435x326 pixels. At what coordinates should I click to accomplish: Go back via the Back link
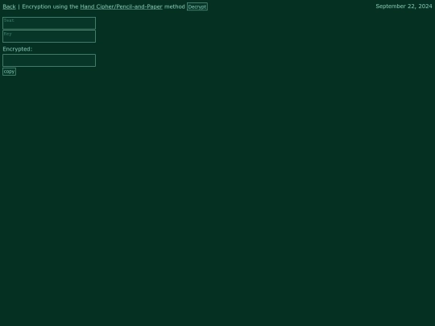coord(9,6)
